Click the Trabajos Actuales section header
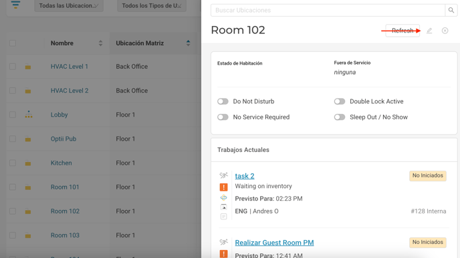The height and width of the screenshot is (258, 460). coord(243,150)
